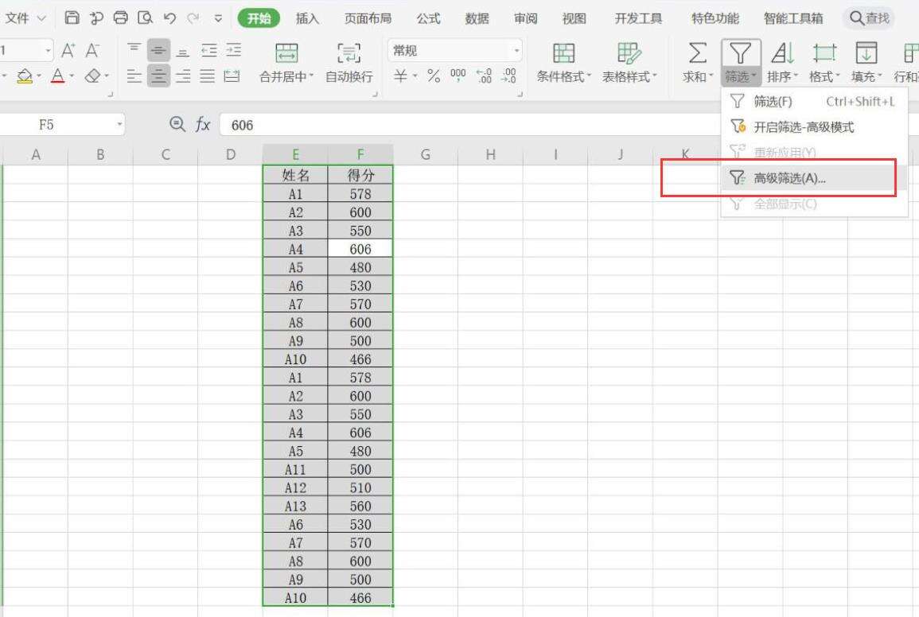919x617 pixels.
Task: Align text to top of cell
Action: click(134, 50)
